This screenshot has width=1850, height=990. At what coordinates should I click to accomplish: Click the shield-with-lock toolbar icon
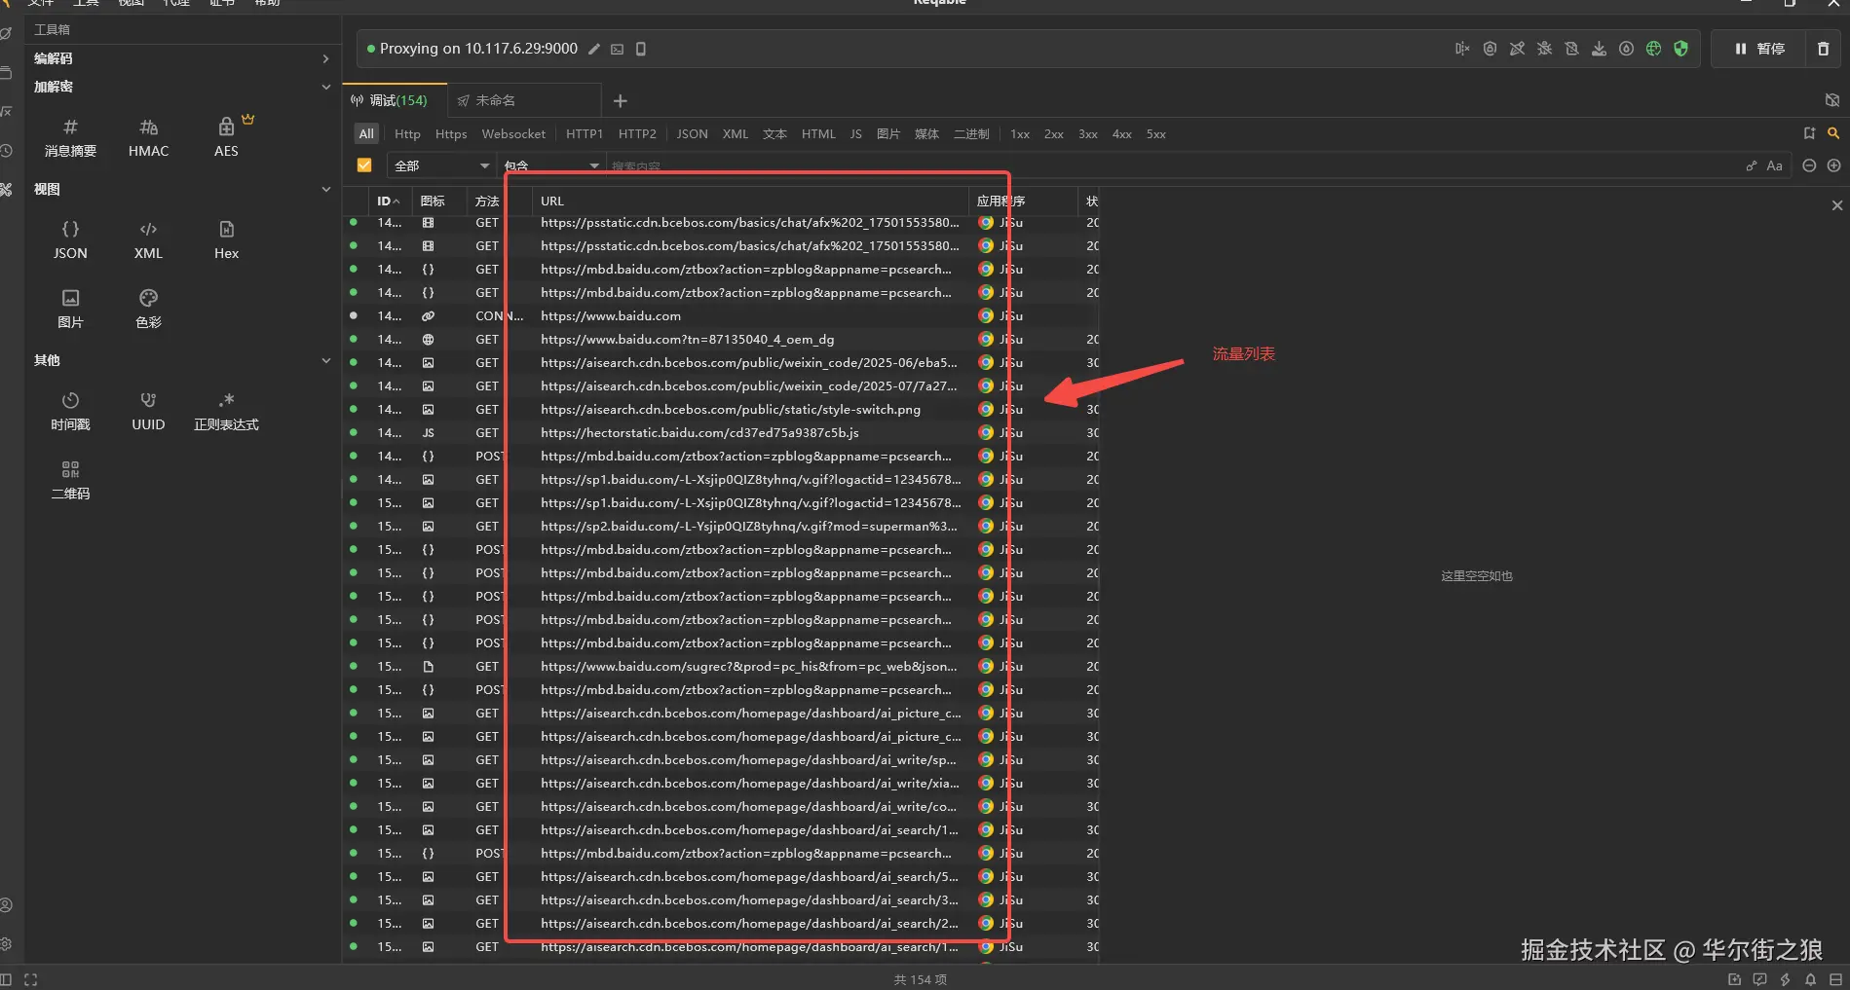point(1491,49)
